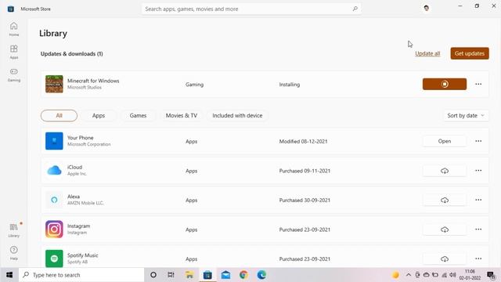Viewport: 501px width, 282px height.
Task: Open more options for Instagram
Action: point(478,230)
